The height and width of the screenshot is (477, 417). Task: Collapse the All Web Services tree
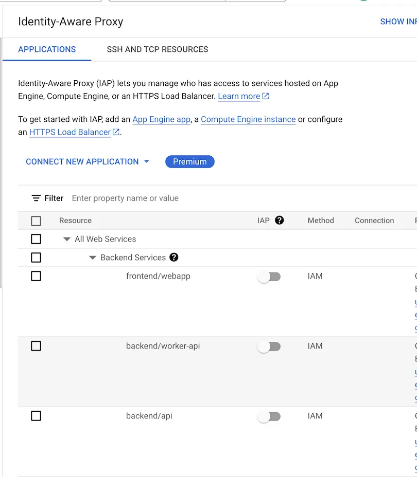tap(67, 239)
